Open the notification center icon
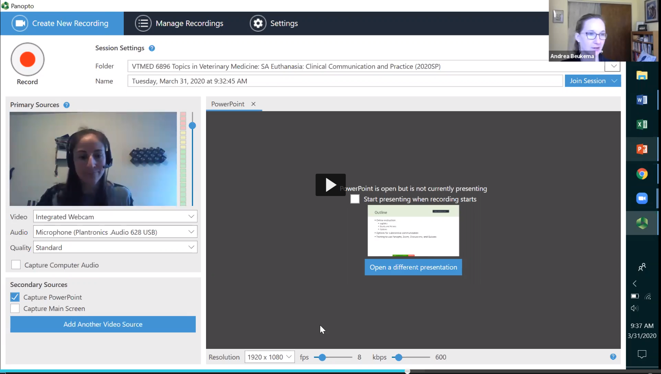Image resolution: width=661 pixels, height=374 pixels. 642,354
